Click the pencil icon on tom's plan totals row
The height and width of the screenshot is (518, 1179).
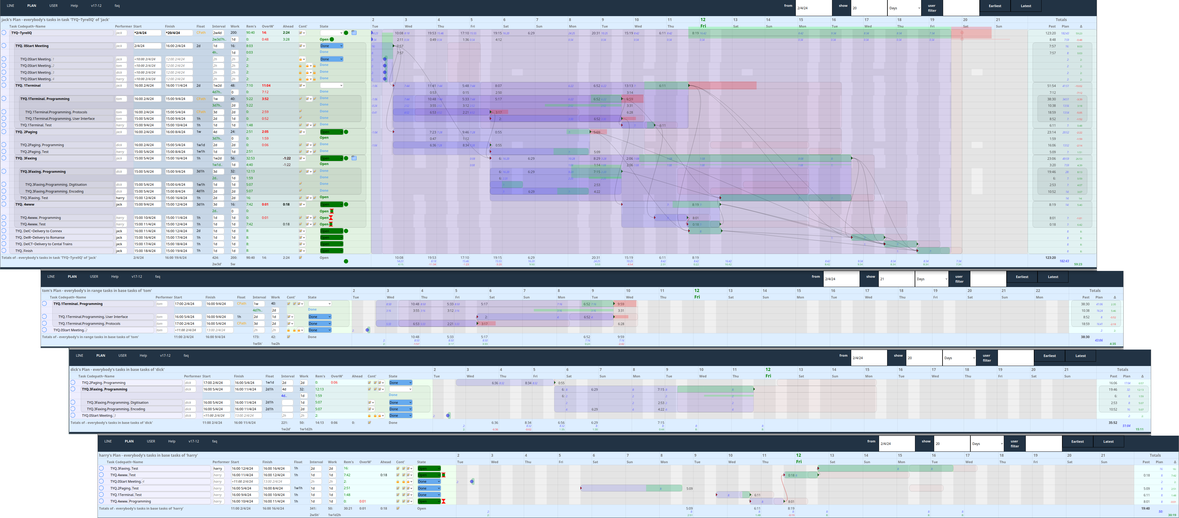tap(288, 337)
